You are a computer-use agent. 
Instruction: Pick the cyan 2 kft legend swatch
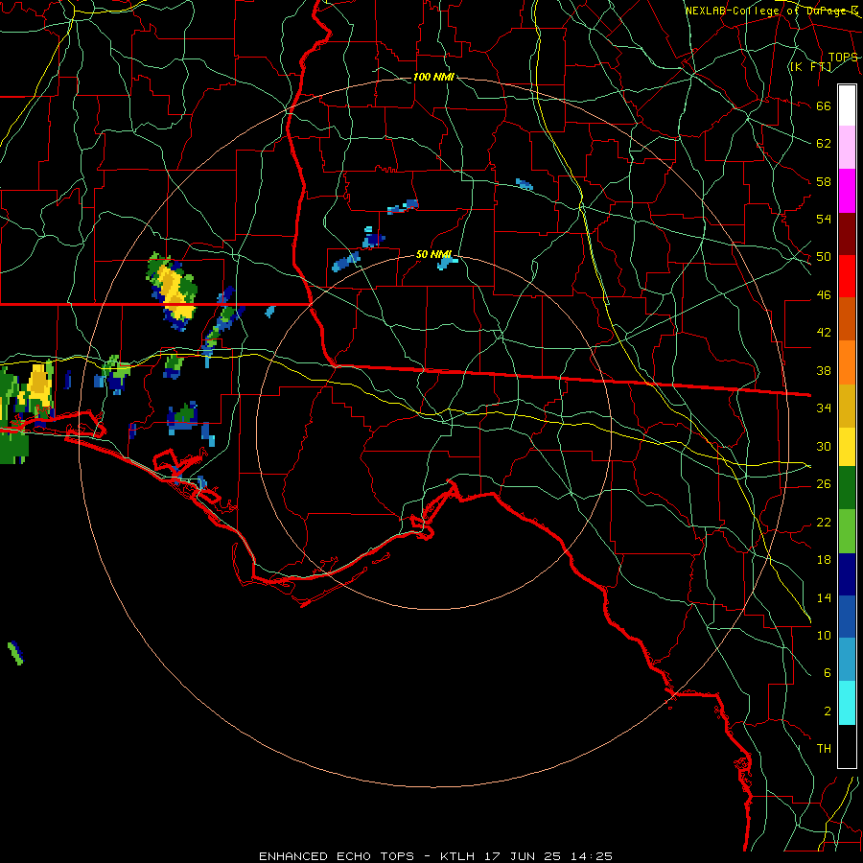(x=847, y=704)
